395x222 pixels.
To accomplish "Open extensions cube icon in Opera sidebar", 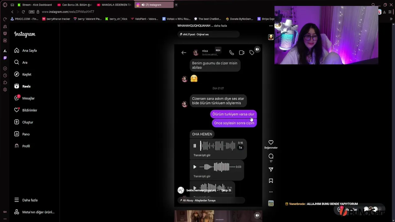I will pyautogui.click(x=5, y=83).
